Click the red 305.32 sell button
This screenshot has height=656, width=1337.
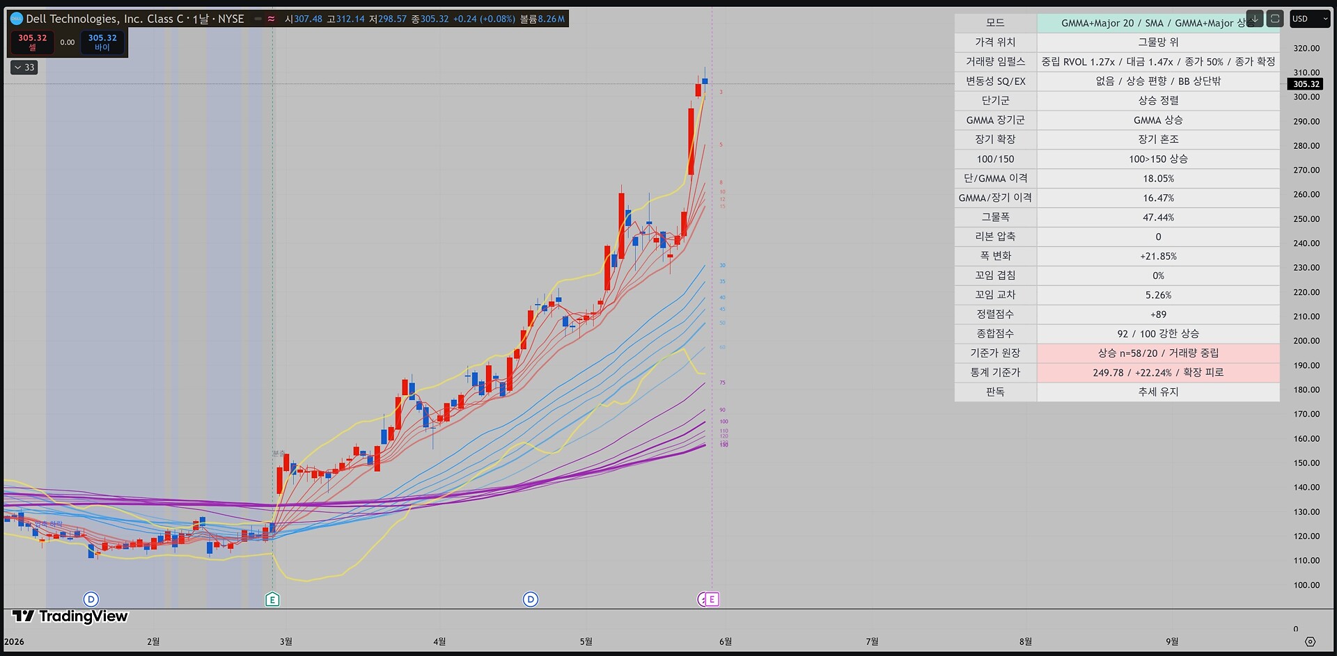pos(32,42)
